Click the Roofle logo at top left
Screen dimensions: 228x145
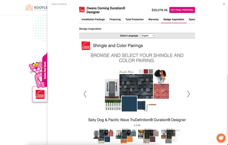tap(36, 7)
